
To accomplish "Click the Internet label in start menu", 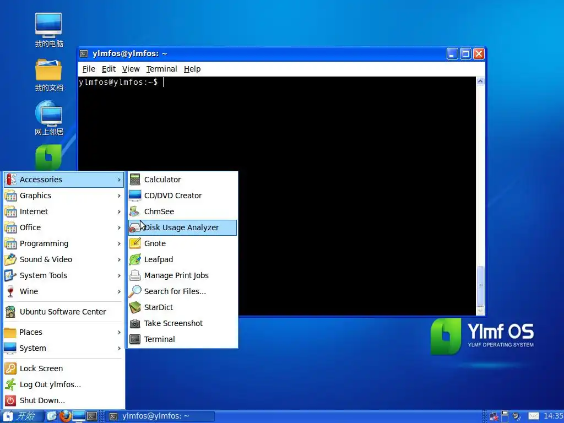I will (34, 211).
